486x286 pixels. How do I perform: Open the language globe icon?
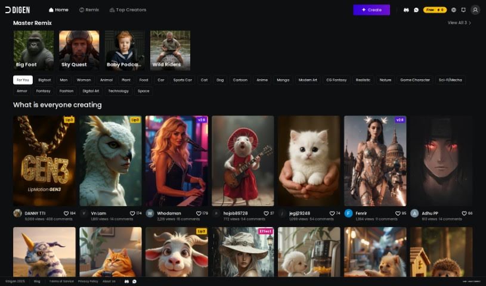[x=453, y=10]
